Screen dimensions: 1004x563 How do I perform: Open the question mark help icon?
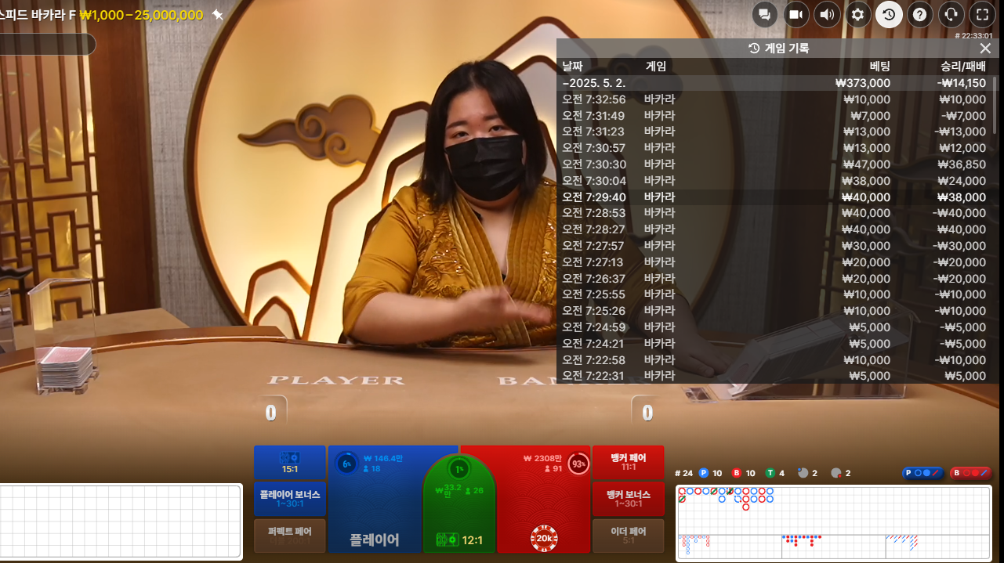pos(920,14)
